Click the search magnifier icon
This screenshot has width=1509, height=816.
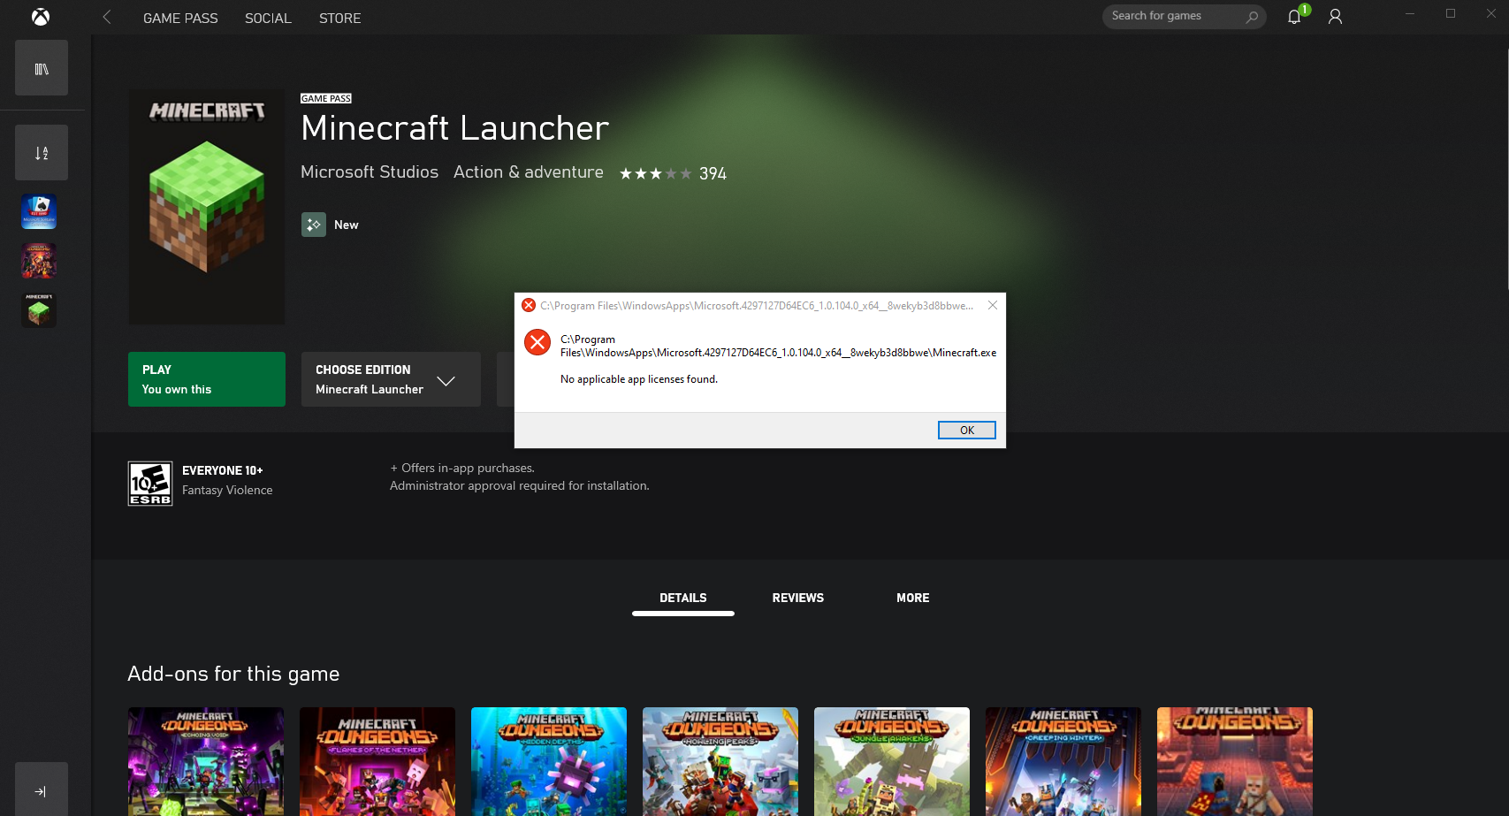pos(1252,17)
